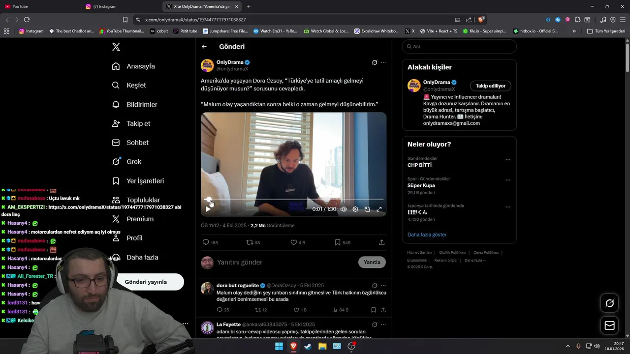Image resolution: width=630 pixels, height=354 pixels.
Task: Mute the video volume
Action: tap(344, 209)
